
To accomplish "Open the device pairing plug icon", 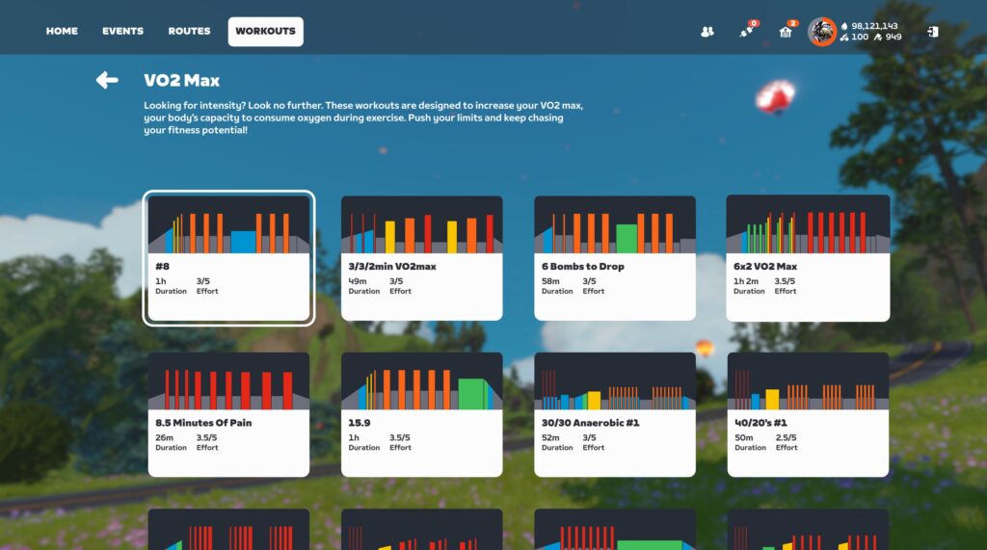I will (746, 32).
